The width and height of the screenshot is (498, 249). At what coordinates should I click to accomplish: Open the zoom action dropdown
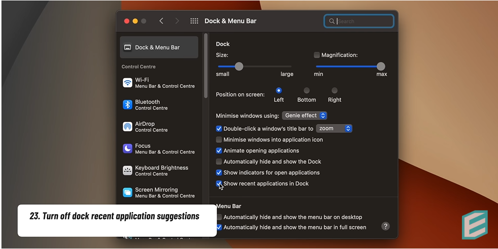point(334,128)
